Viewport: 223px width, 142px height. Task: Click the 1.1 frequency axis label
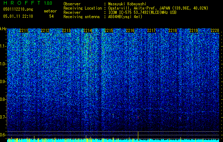(3, 46)
